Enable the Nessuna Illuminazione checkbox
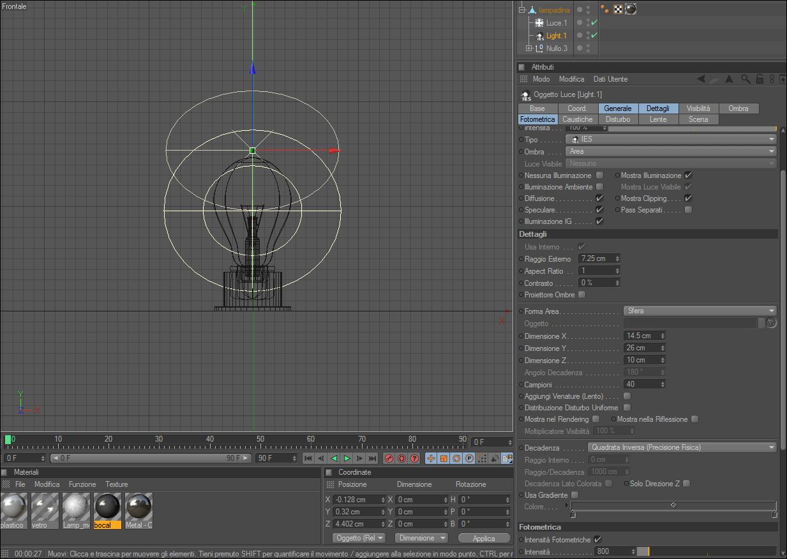The image size is (787, 559). click(x=599, y=175)
